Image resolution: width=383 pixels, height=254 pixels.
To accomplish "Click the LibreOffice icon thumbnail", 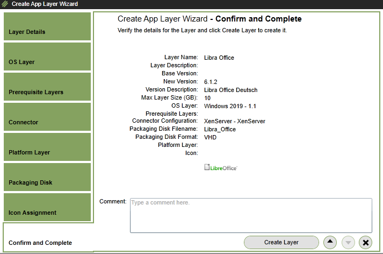I will tap(221, 167).
